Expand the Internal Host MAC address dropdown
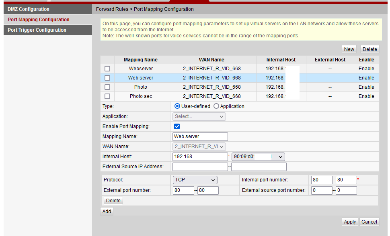The height and width of the screenshot is (236, 390). pyautogui.click(x=258, y=157)
